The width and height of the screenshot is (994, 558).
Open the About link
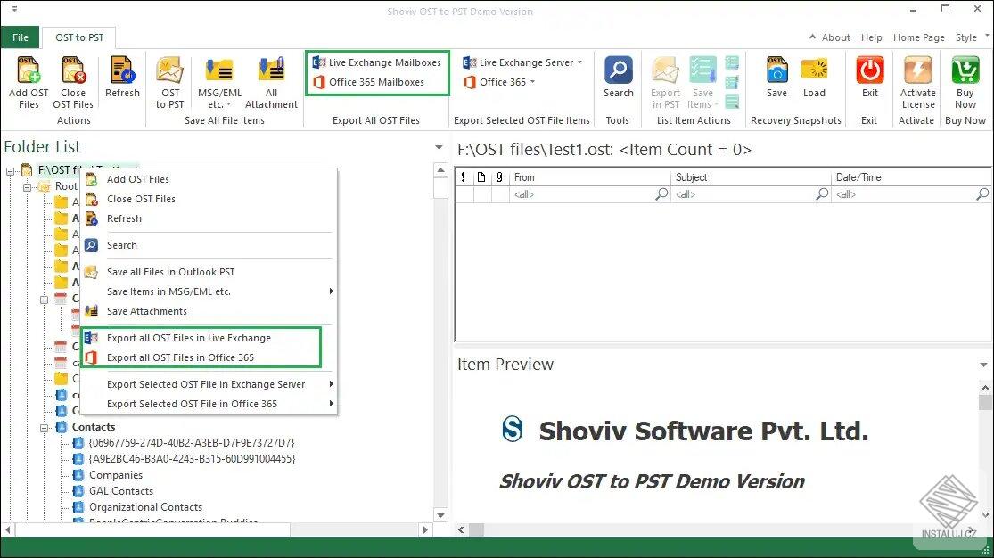pos(835,37)
